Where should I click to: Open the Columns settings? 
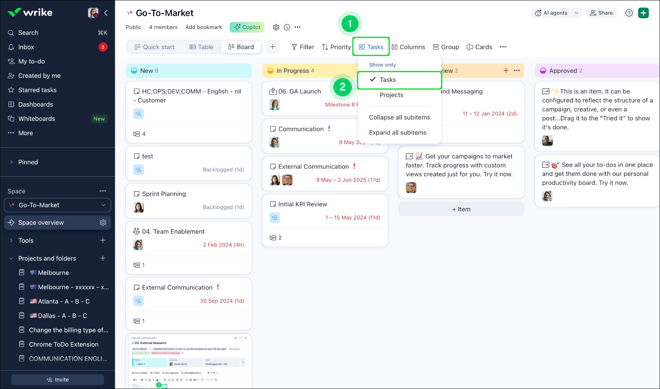point(408,47)
